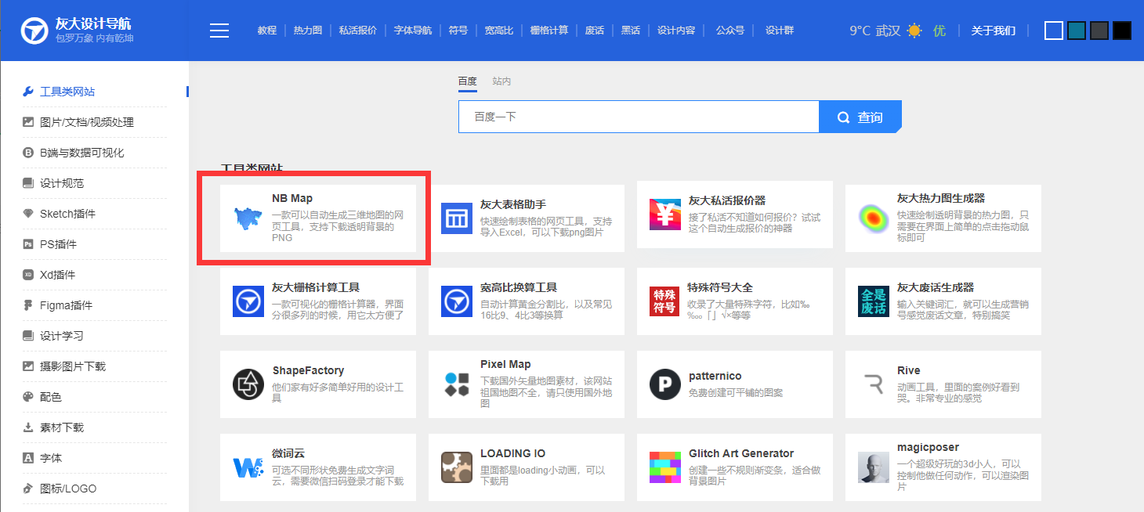The height and width of the screenshot is (512, 1144).
Task: Open the 灰大栅格计算工具 card title
Action: (316, 287)
